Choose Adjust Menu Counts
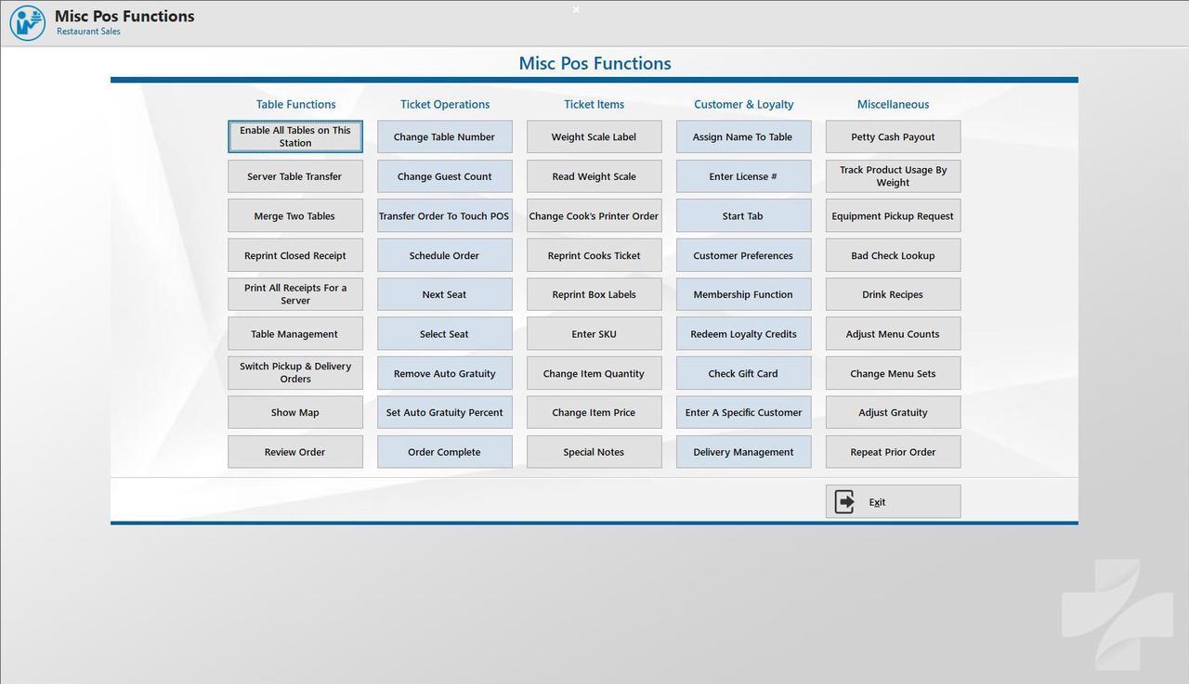This screenshot has width=1189, height=684. [x=894, y=334]
